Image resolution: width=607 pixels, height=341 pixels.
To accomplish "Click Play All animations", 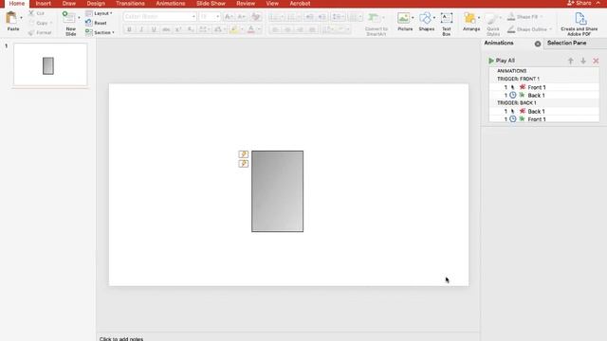I will click(x=502, y=61).
